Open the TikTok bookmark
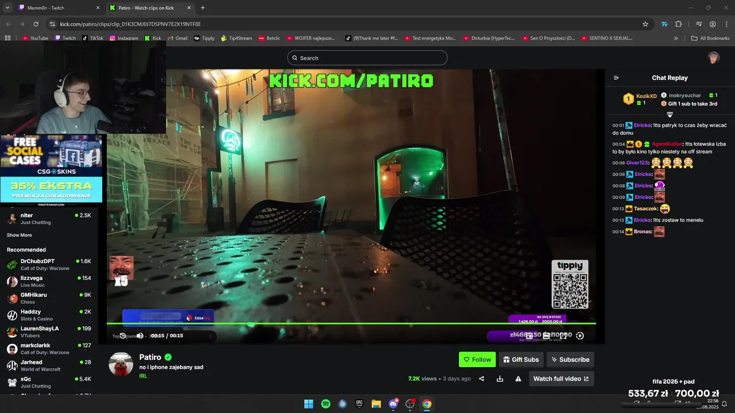Viewport: 735px width, 413px height. coord(92,38)
